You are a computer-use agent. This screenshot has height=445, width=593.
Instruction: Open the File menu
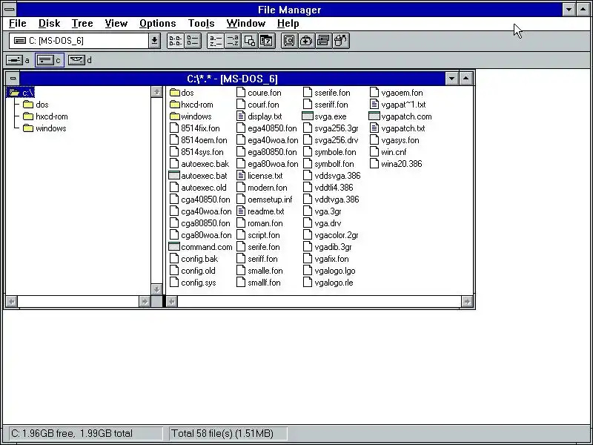coord(17,24)
